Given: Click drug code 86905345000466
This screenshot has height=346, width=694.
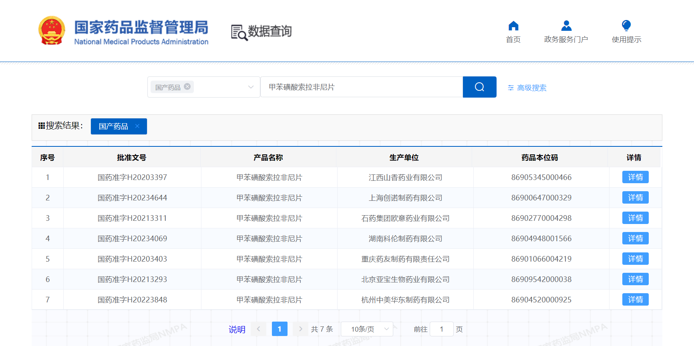Looking at the screenshot, I should pyautogui.click(x=541, y=177).
